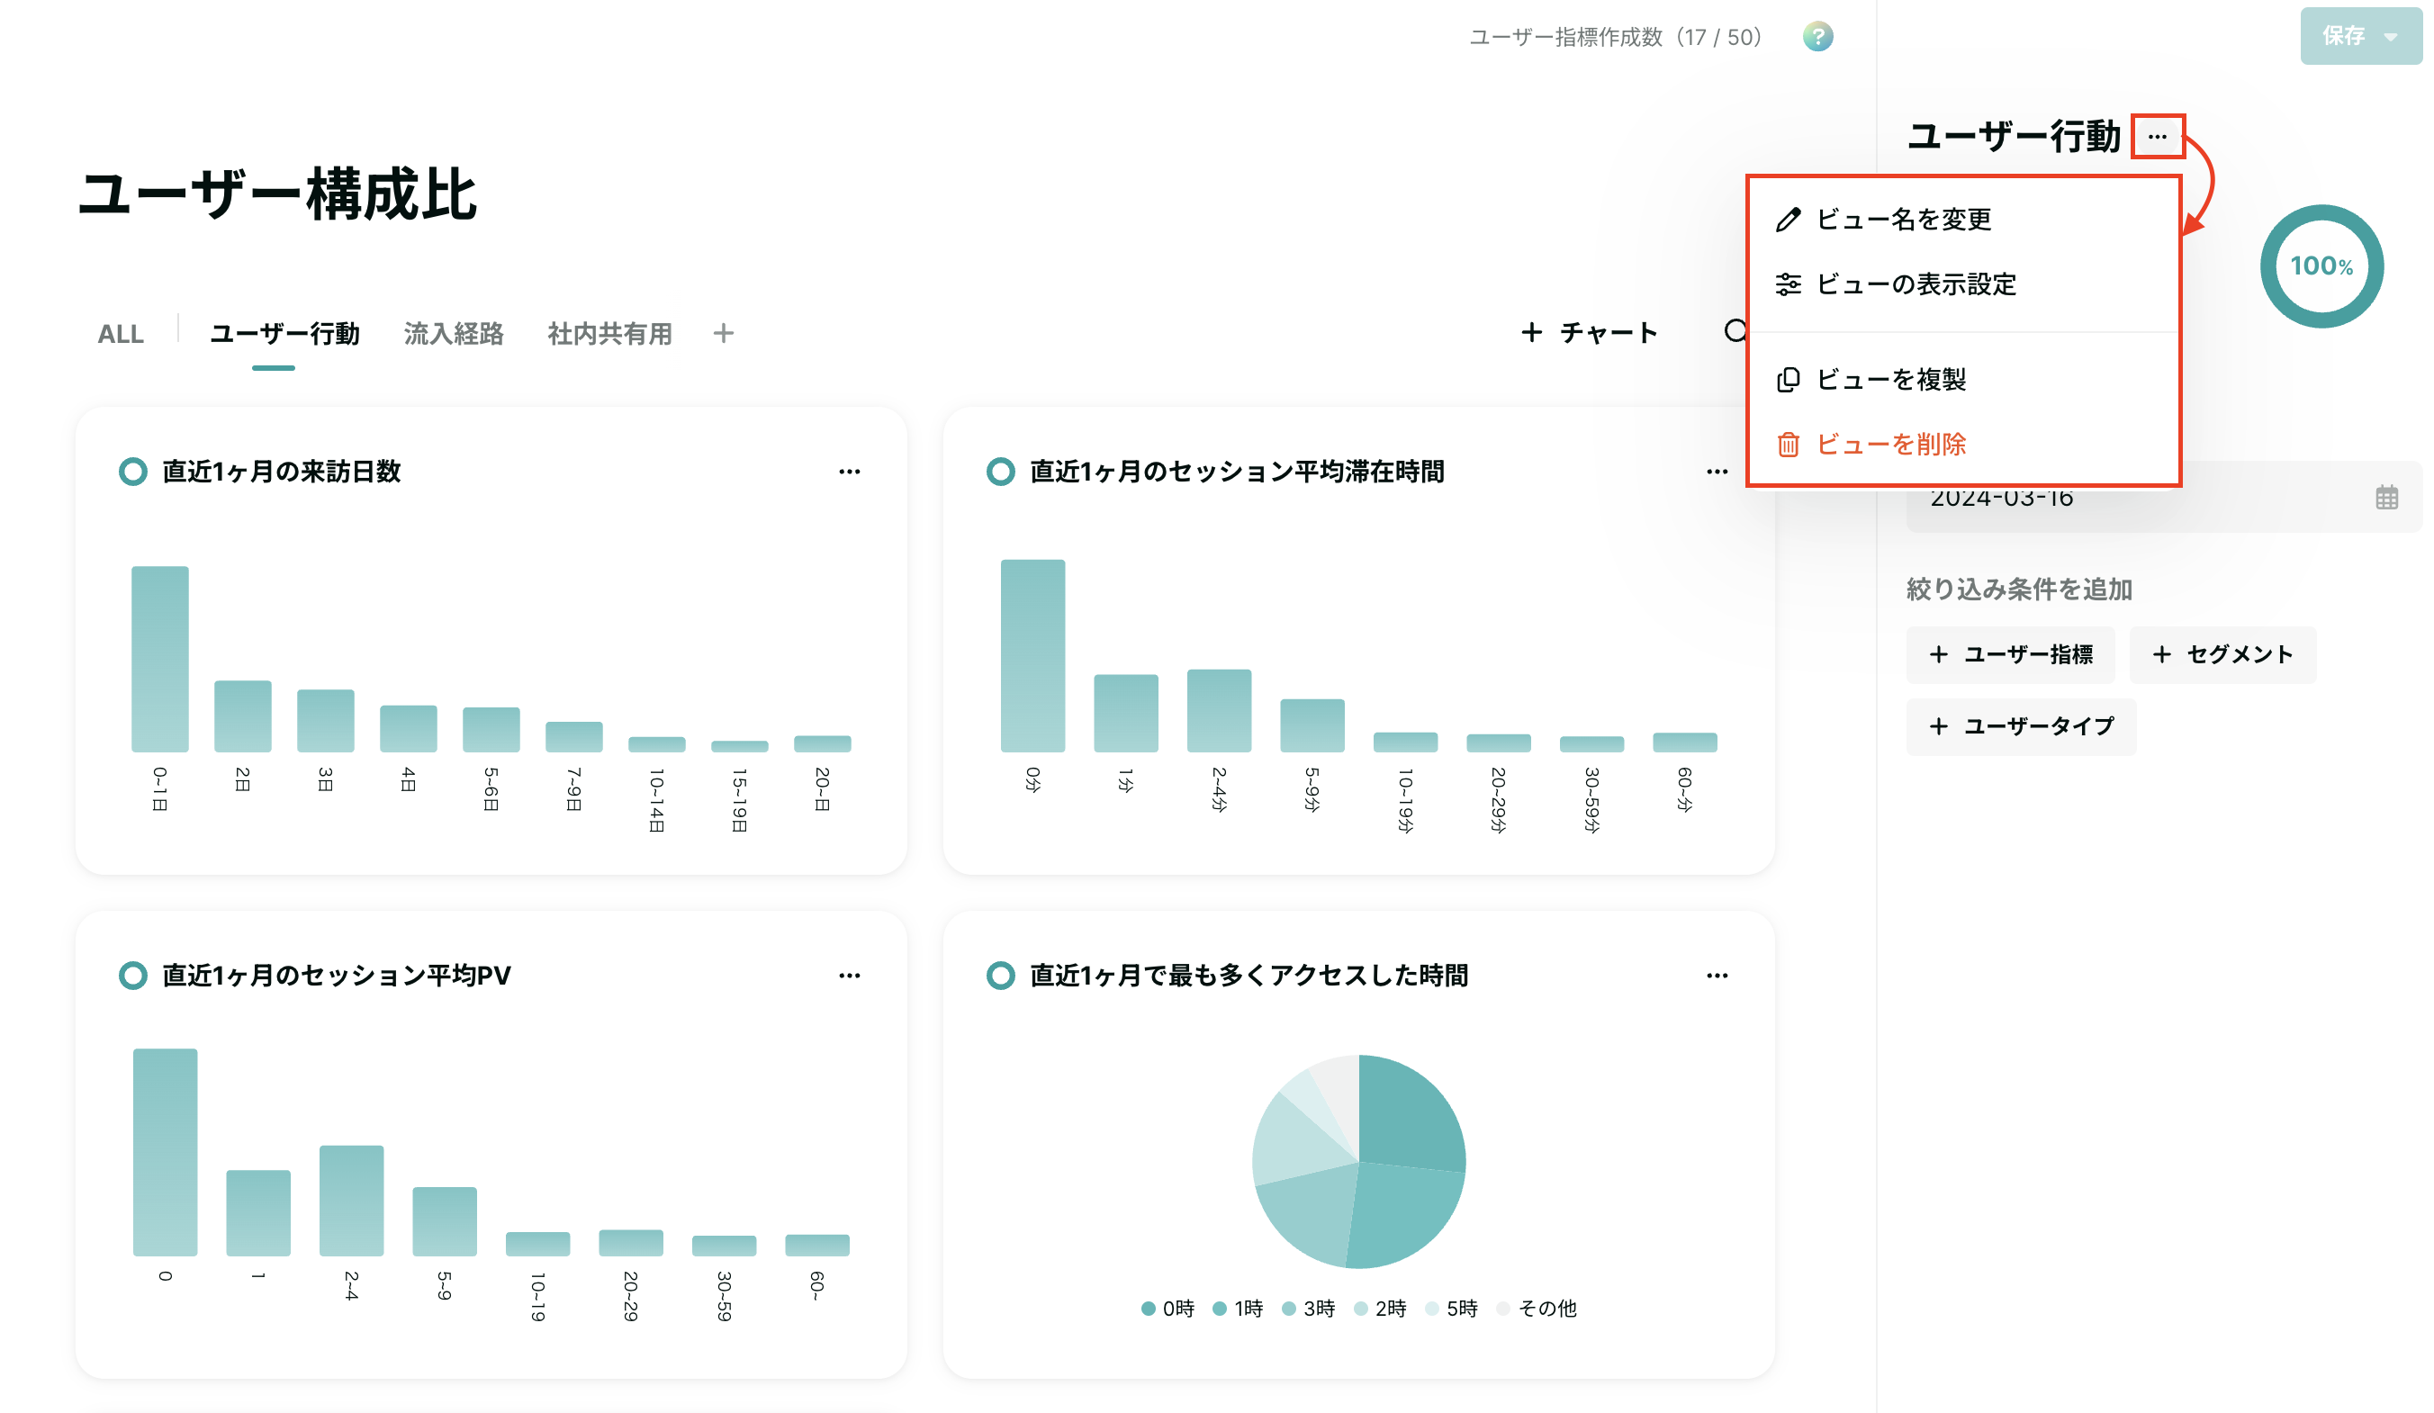Click the sliders icon for ビューの表示設定

(x=1788, y=284)
